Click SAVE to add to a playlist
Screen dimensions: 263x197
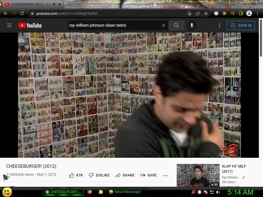(x=148, y=175)
